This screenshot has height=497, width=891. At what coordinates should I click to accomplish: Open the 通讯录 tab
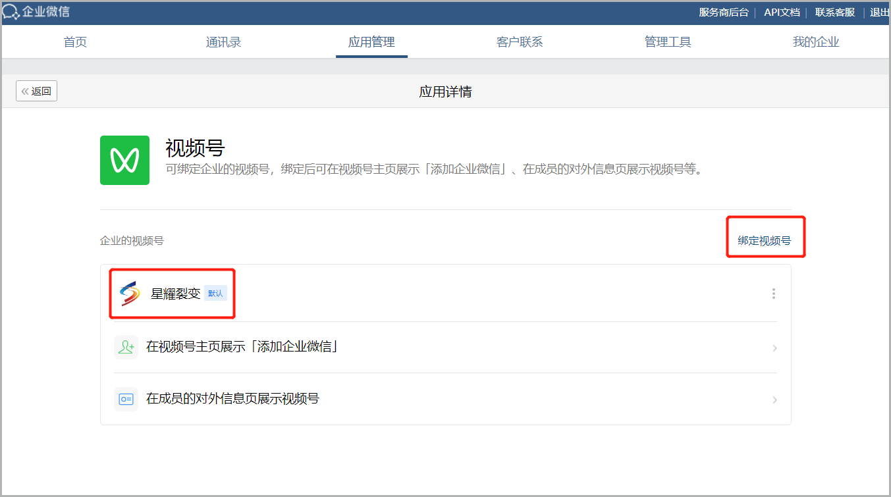point(223,42)
